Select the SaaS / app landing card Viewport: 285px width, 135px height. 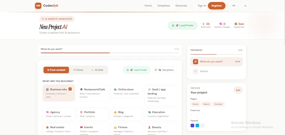pyautogui.click(x=161, y=95)
